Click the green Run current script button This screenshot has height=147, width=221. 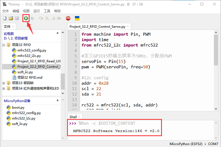pos(26,19)
